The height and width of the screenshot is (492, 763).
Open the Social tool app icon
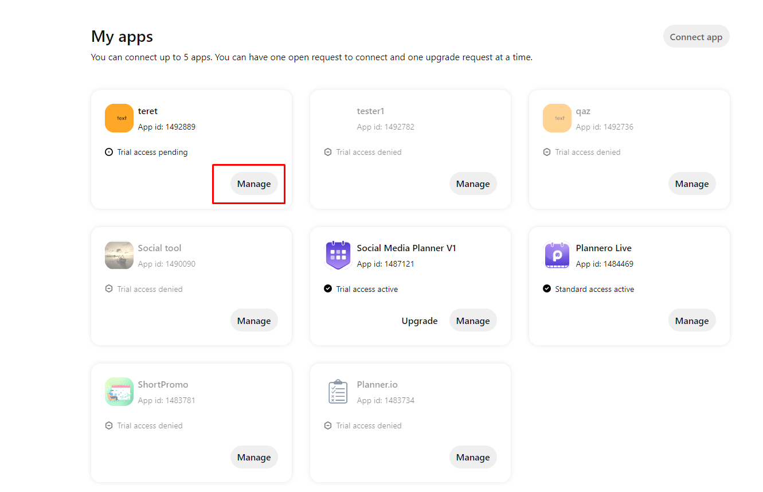click(119, 255)
